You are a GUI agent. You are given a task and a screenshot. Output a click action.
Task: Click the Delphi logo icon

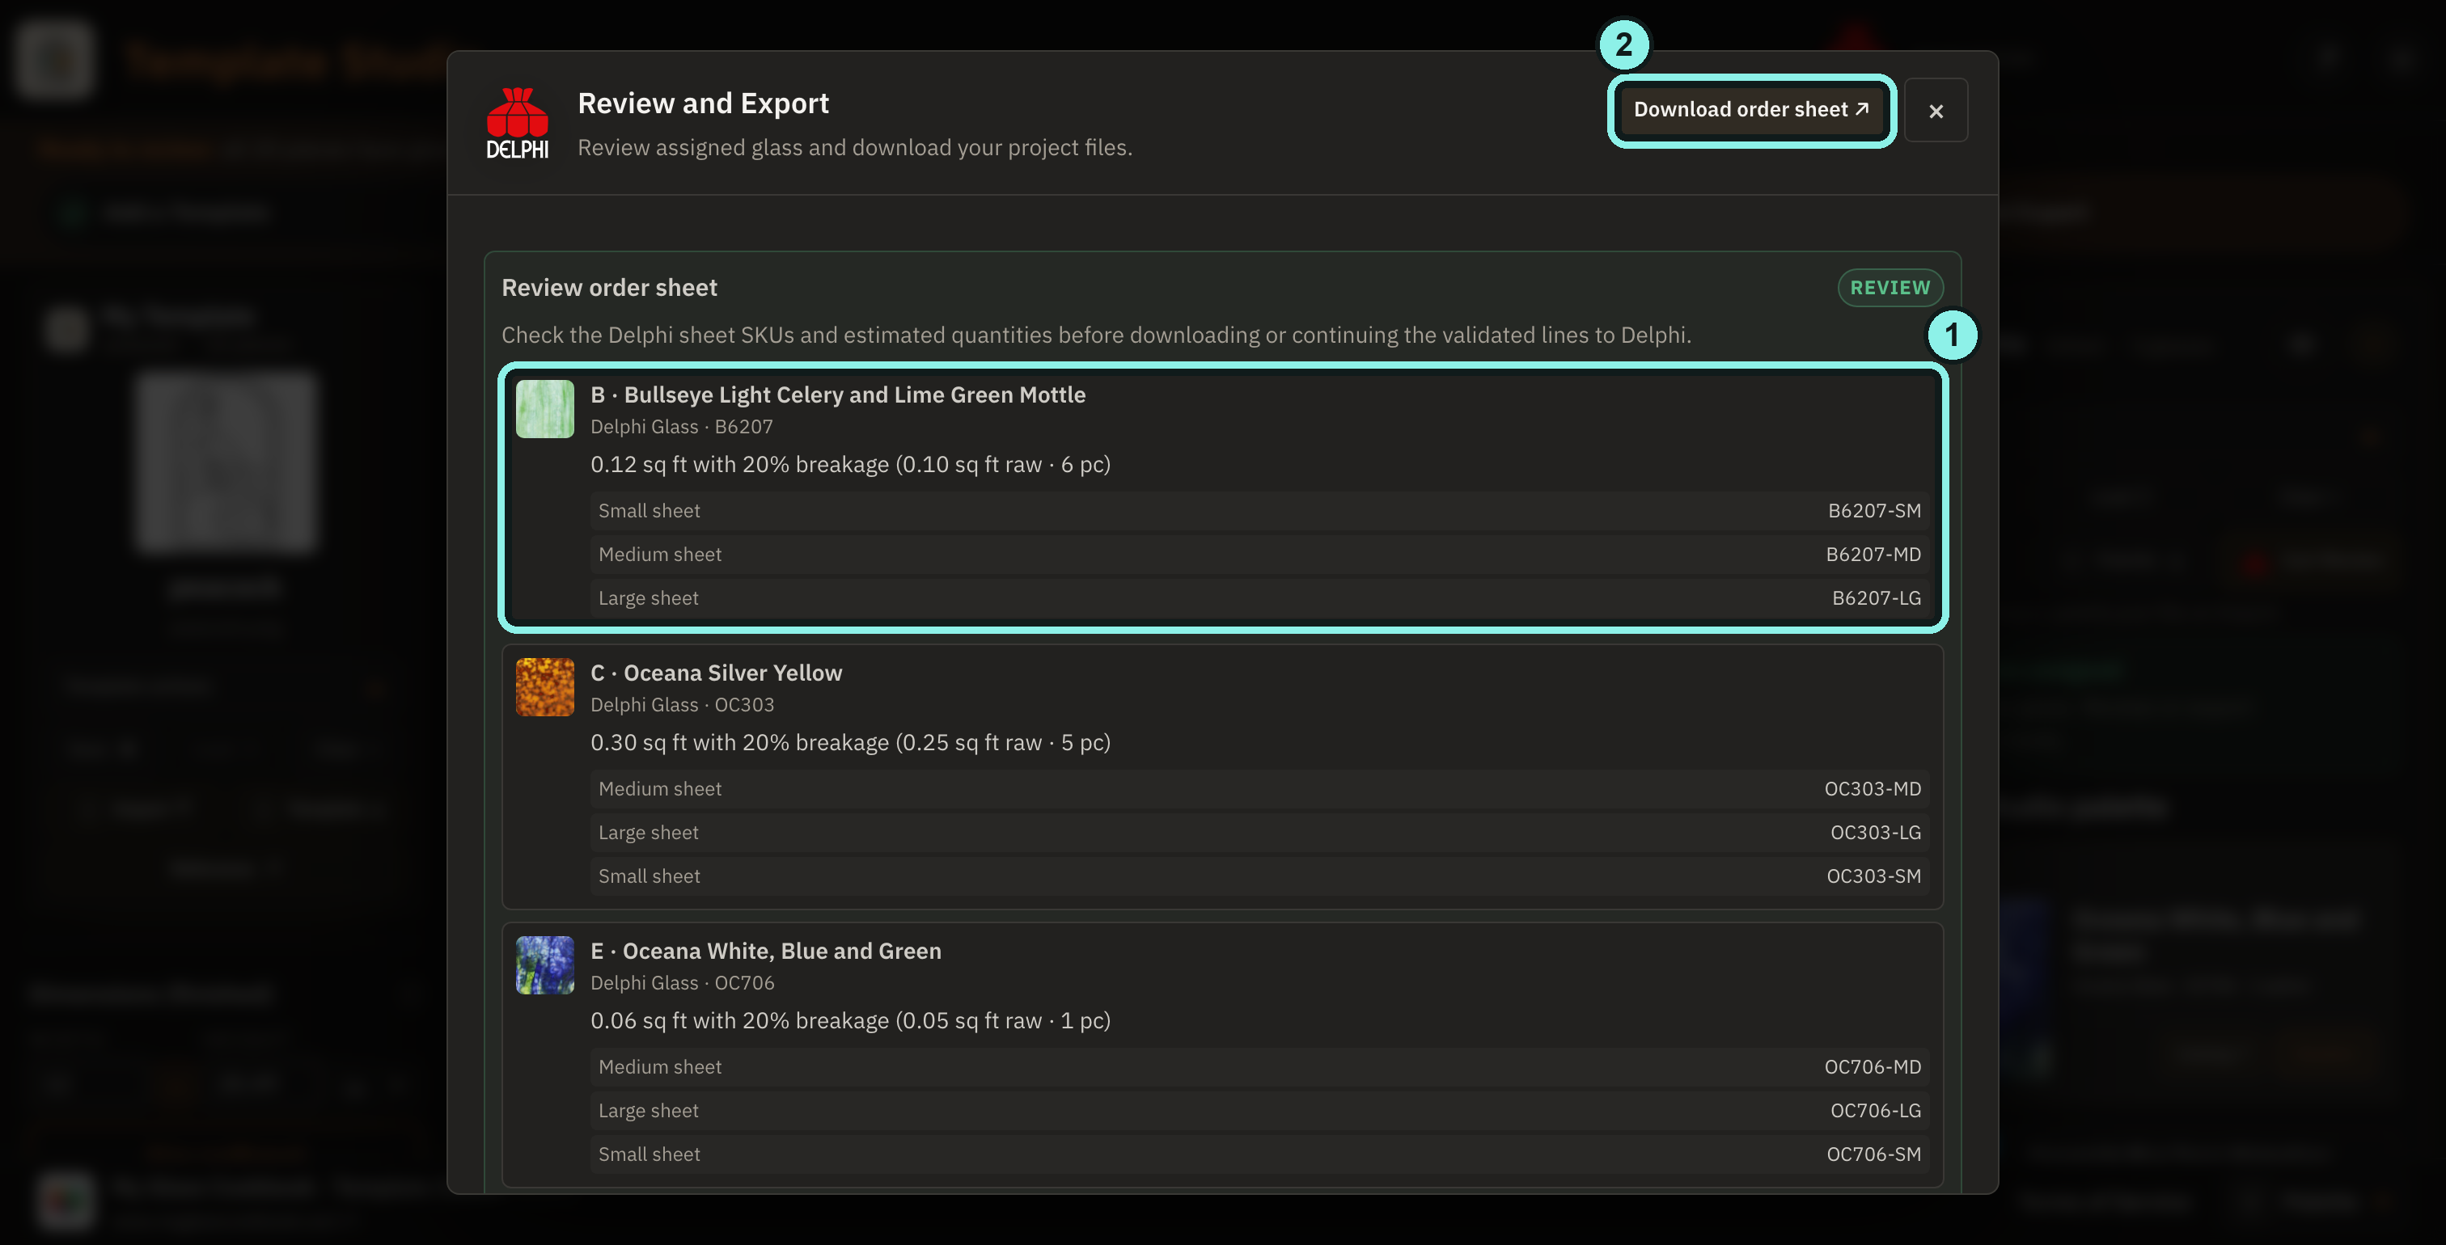518,124
